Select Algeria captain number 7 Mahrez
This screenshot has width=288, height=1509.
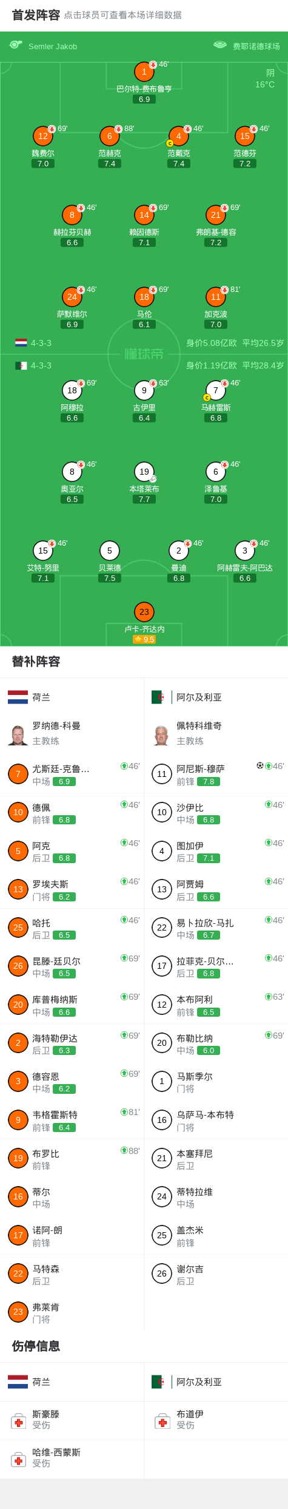coord(215,390)
